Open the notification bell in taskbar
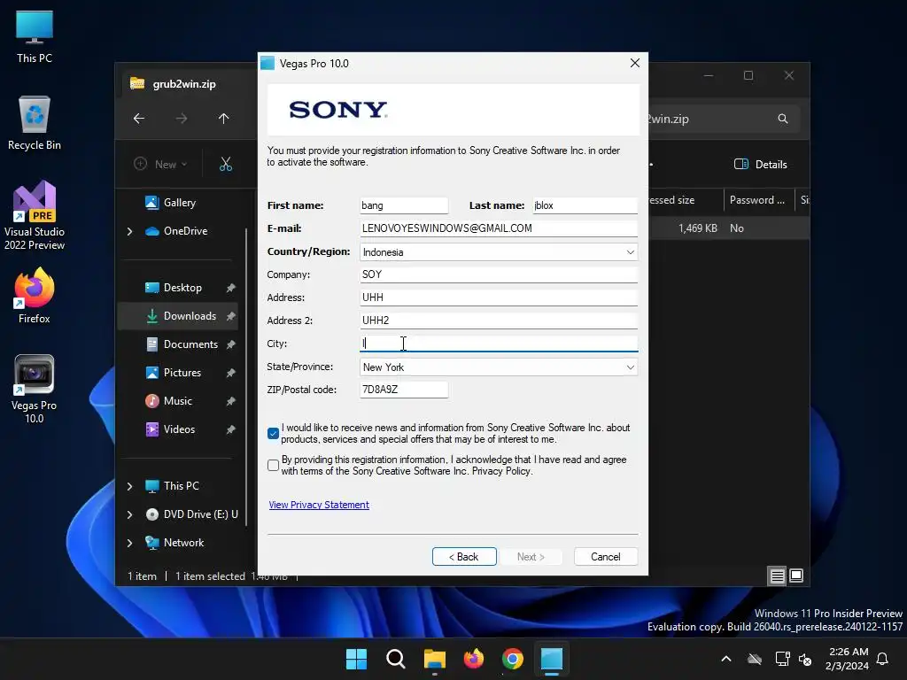 (x=883, y=659)
